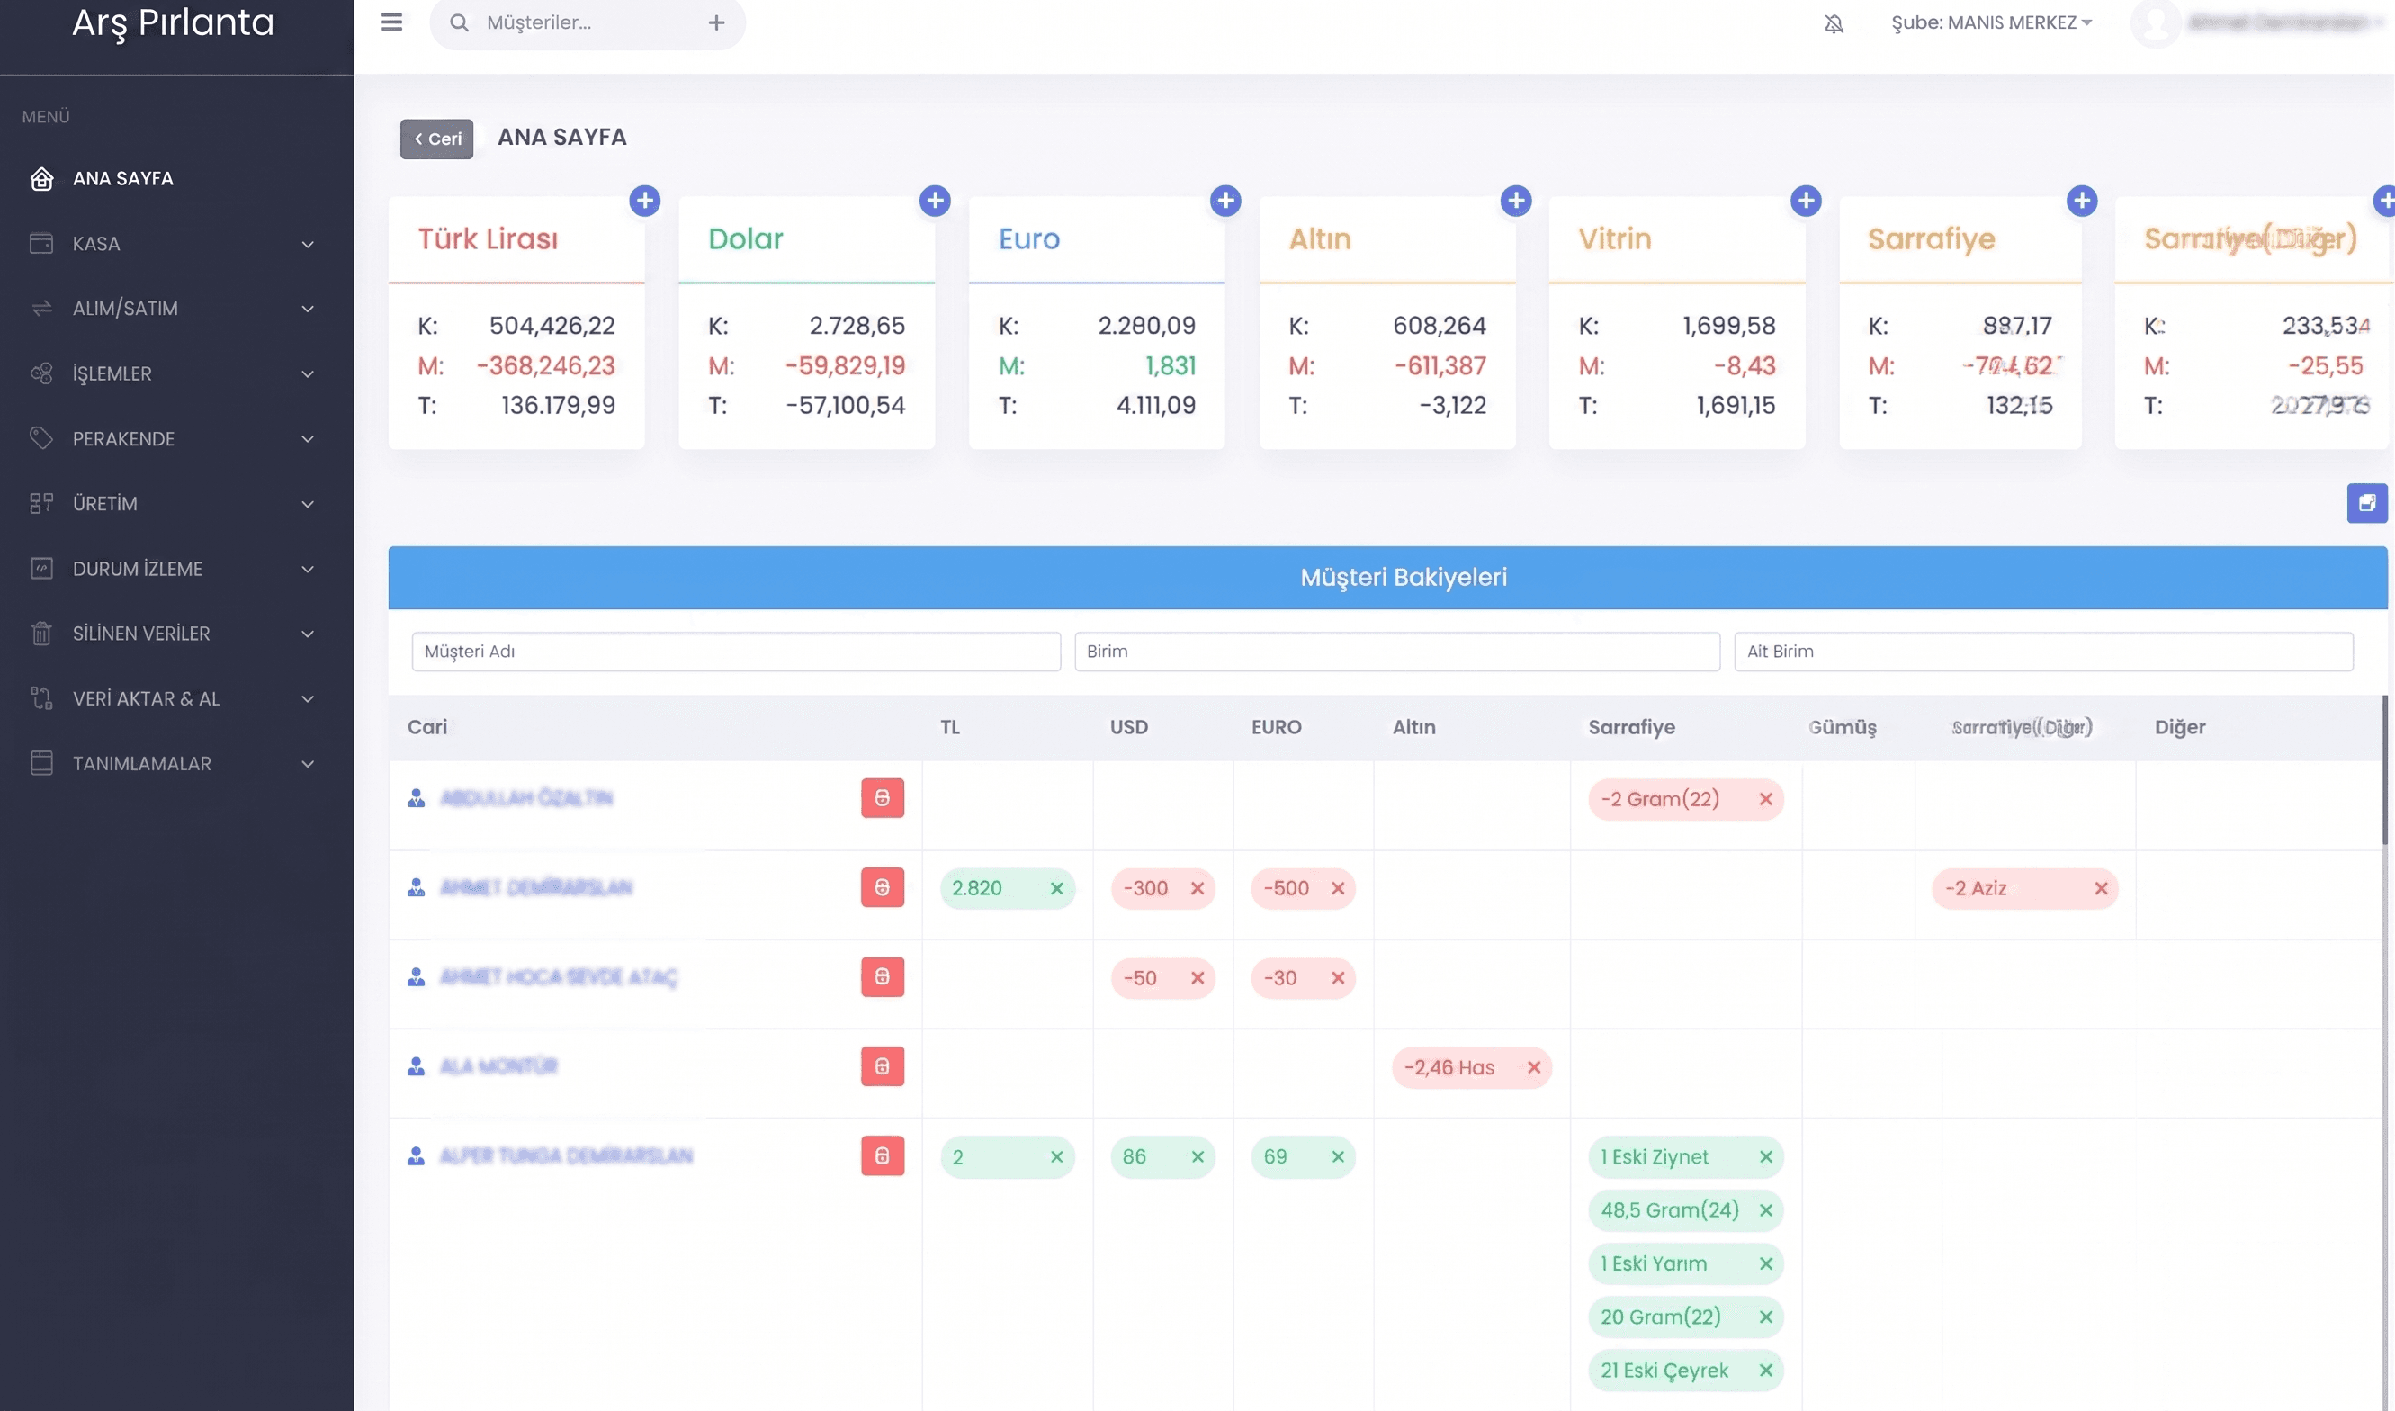Click the DURUM İZLEME chart icon
This screenshot has height=1411, width=2395.
pyautogui.click(x=40, y=569)
